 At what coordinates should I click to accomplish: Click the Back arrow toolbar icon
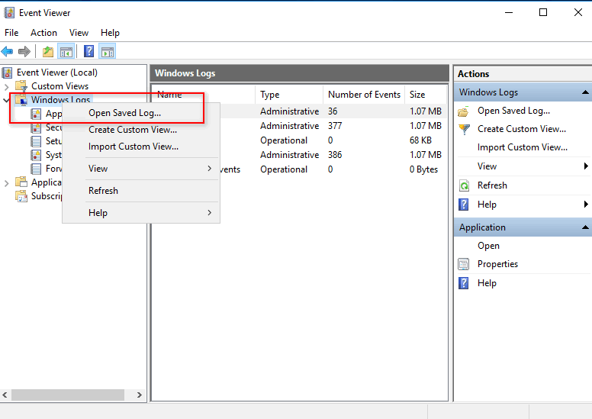click(7, 51)
